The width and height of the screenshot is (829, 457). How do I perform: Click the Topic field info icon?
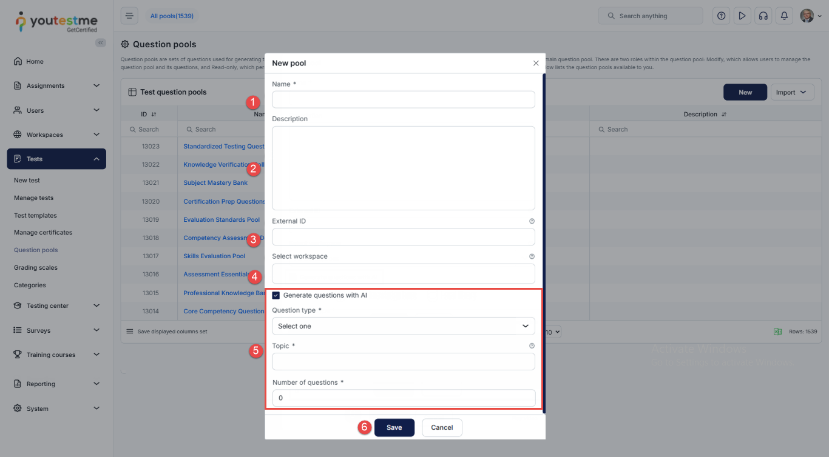click(532, 345)
